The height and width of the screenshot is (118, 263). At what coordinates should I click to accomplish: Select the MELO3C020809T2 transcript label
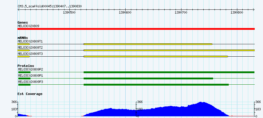[30, 47]
